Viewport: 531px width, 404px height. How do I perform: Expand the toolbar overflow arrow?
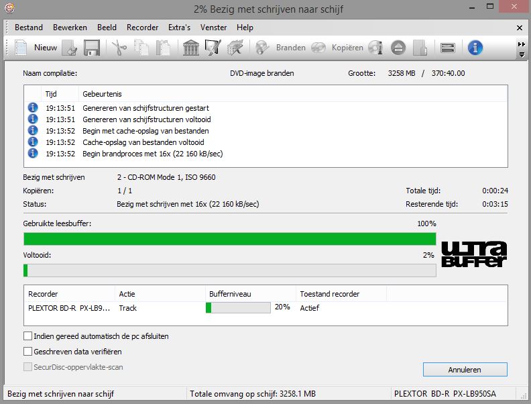pos(522,54)
